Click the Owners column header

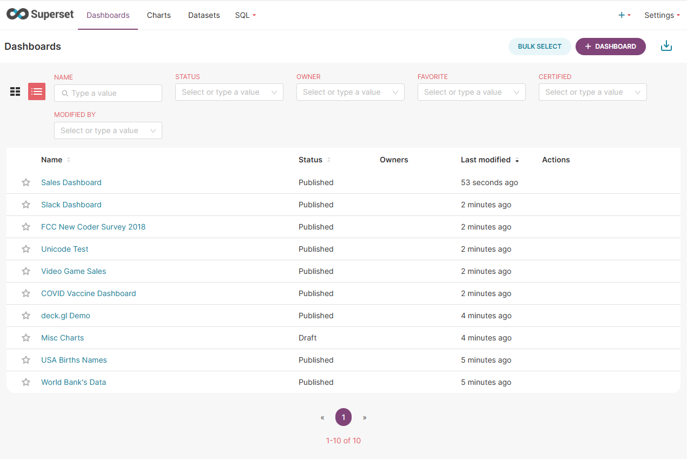[394, 160]
